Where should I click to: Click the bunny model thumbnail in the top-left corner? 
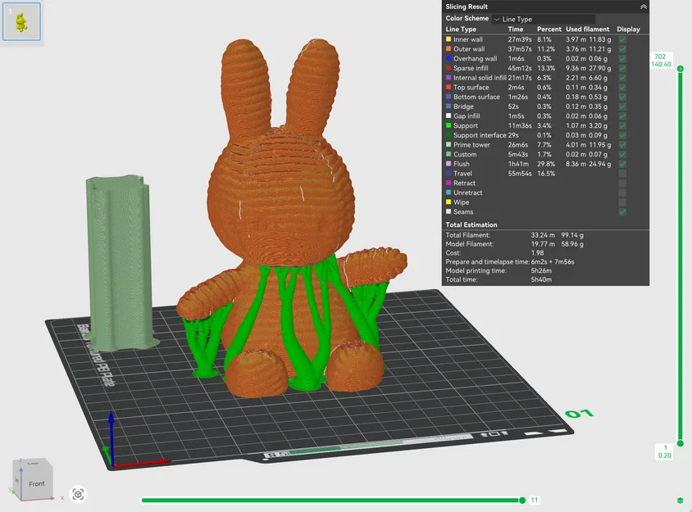[x=20, y=21]
